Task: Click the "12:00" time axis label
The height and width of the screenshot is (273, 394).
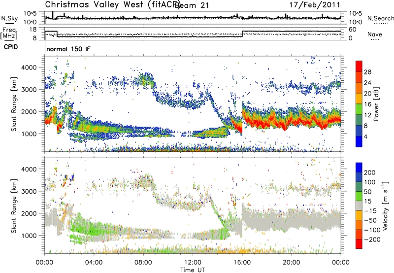Action: 193,263
